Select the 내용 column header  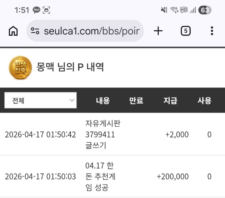click(x=103, y=101)
